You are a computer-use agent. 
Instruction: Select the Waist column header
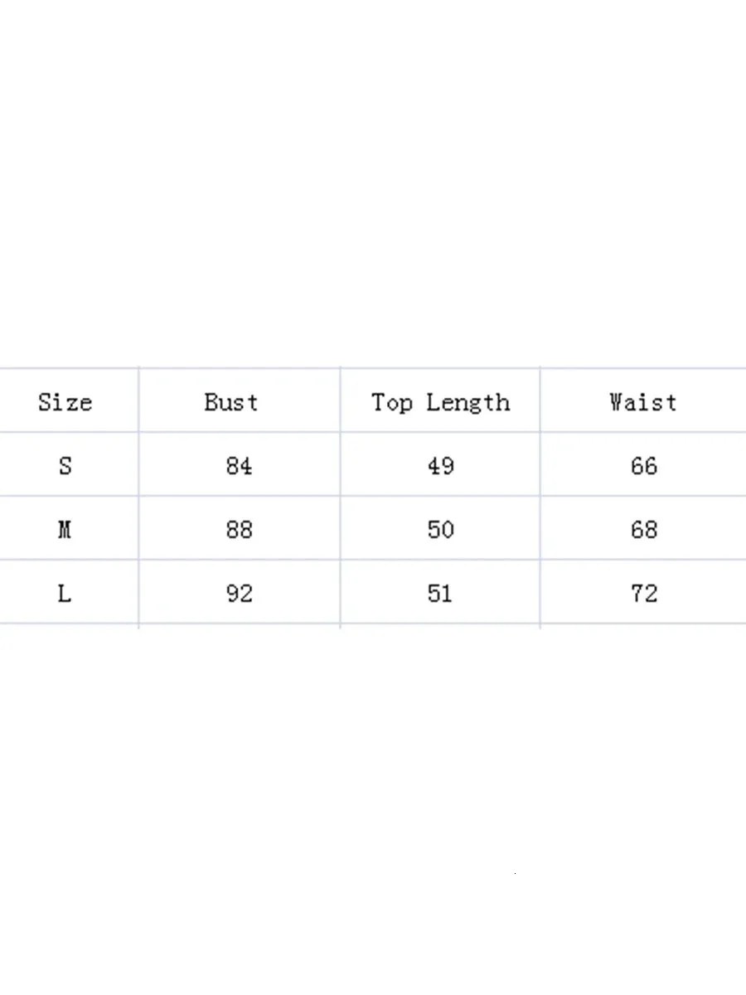pyautogui.click(x=643, y=403)
